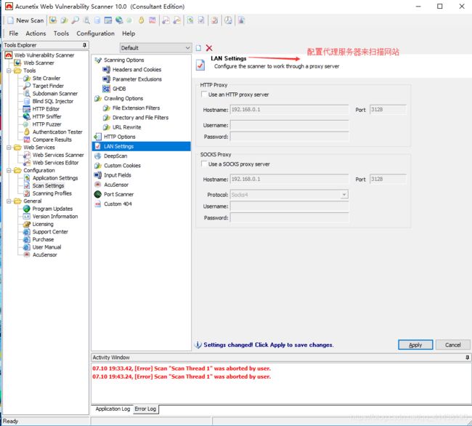Click the SOCKS Proxy Password field
Viewport: 472px width, 426px height.
click(x=289, y=217)
